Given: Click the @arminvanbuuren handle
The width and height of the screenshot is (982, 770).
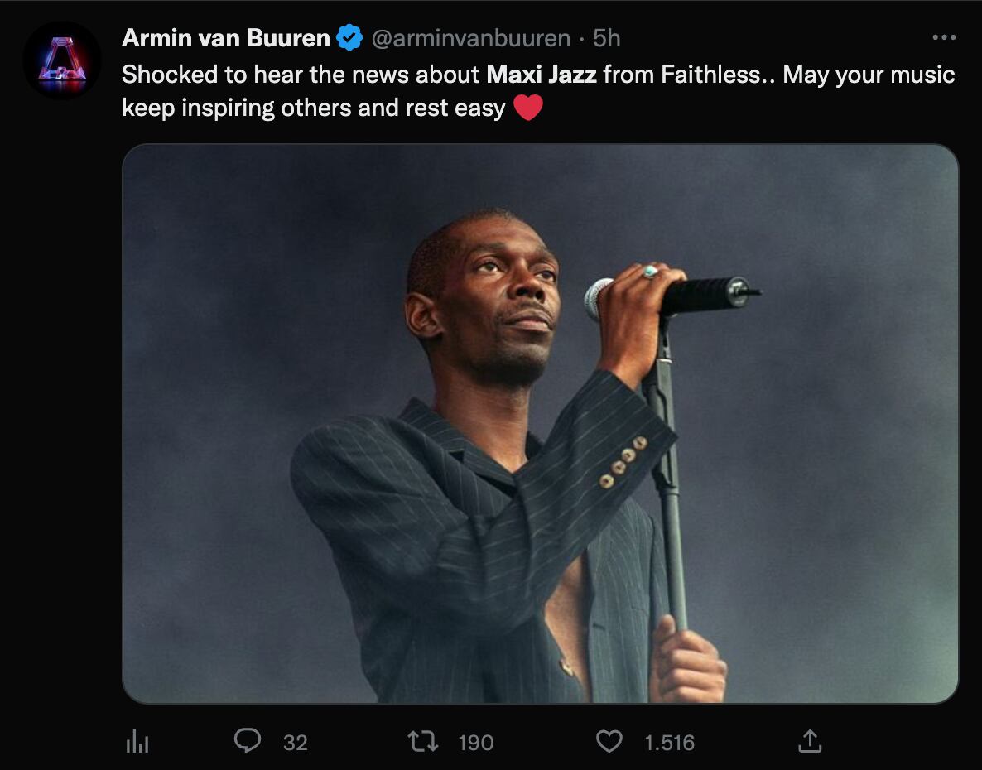Looking at the screenshot, I should pyautogui.click(x=470, y=38).
